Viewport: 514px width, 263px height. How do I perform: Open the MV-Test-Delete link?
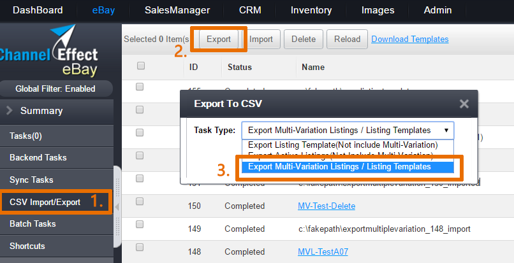tap(327, 206)
